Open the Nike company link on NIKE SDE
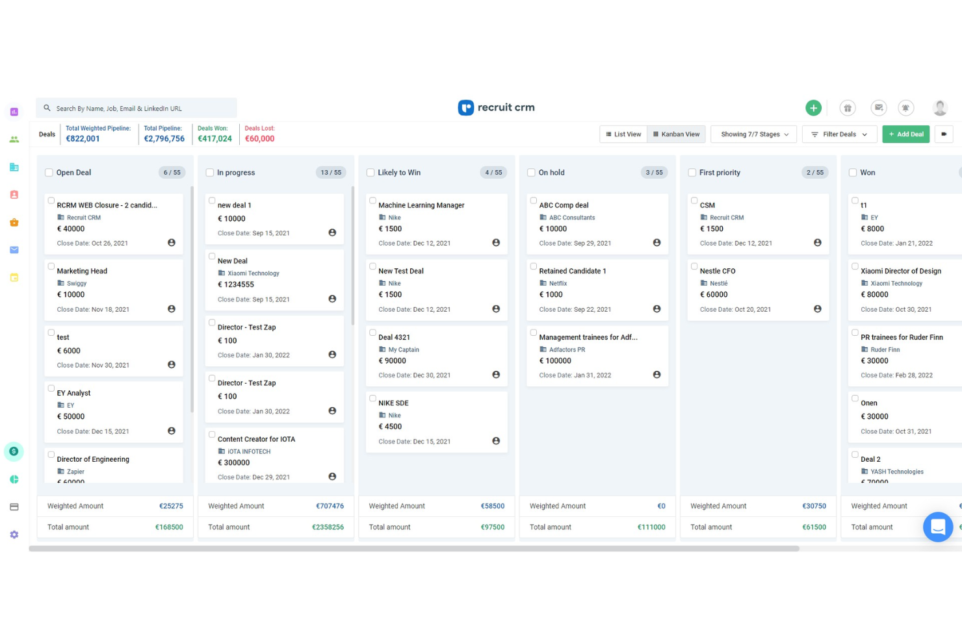 tap(395, 416)
